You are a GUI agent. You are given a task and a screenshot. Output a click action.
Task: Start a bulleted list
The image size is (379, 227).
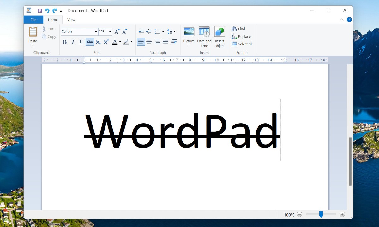point(157,31)
